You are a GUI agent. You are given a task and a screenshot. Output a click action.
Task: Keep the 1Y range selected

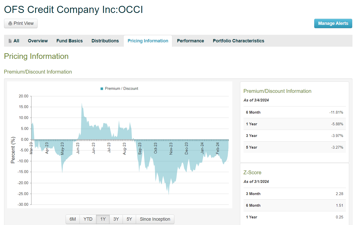103,219
